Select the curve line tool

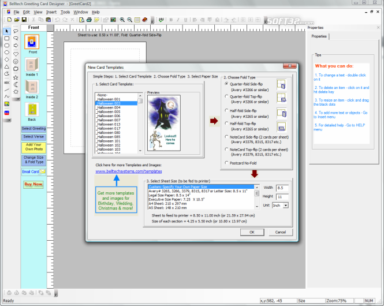tap(7, 96)
